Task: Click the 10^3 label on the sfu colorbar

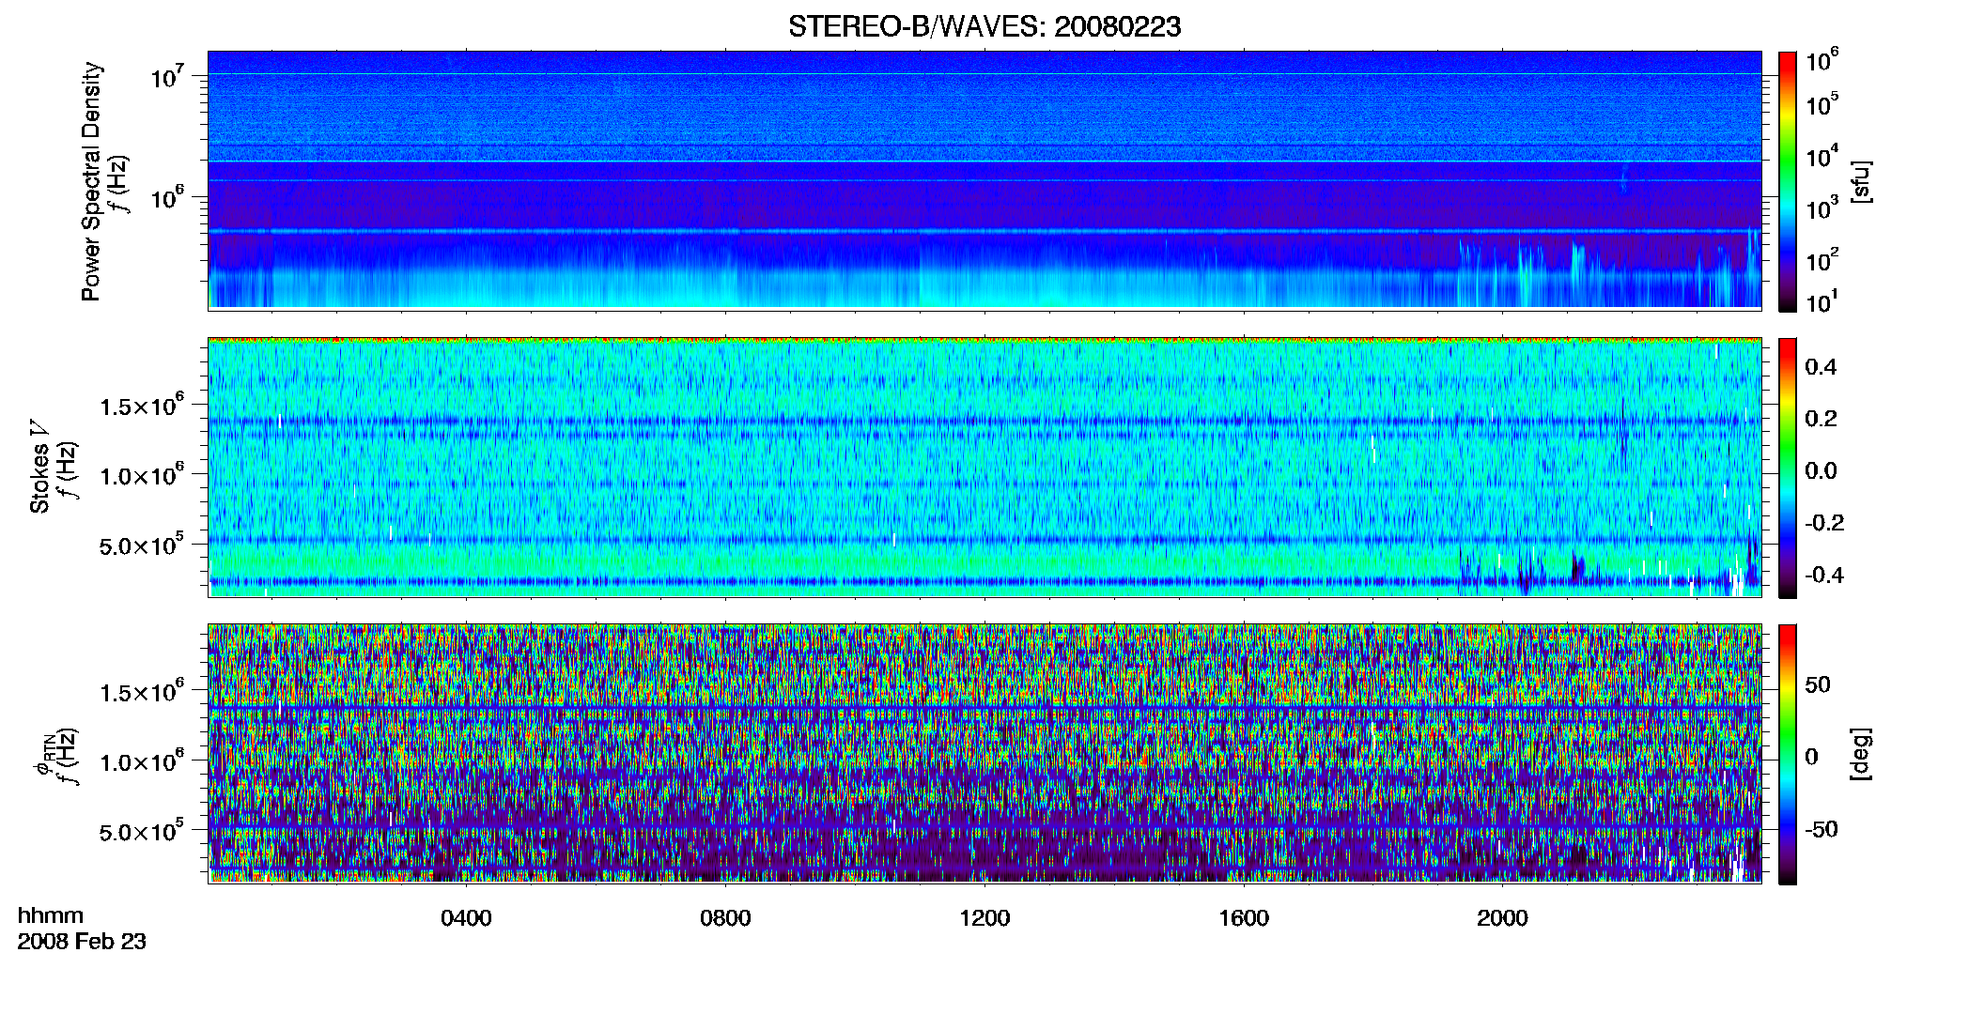Action: [x=1822, y=207]
